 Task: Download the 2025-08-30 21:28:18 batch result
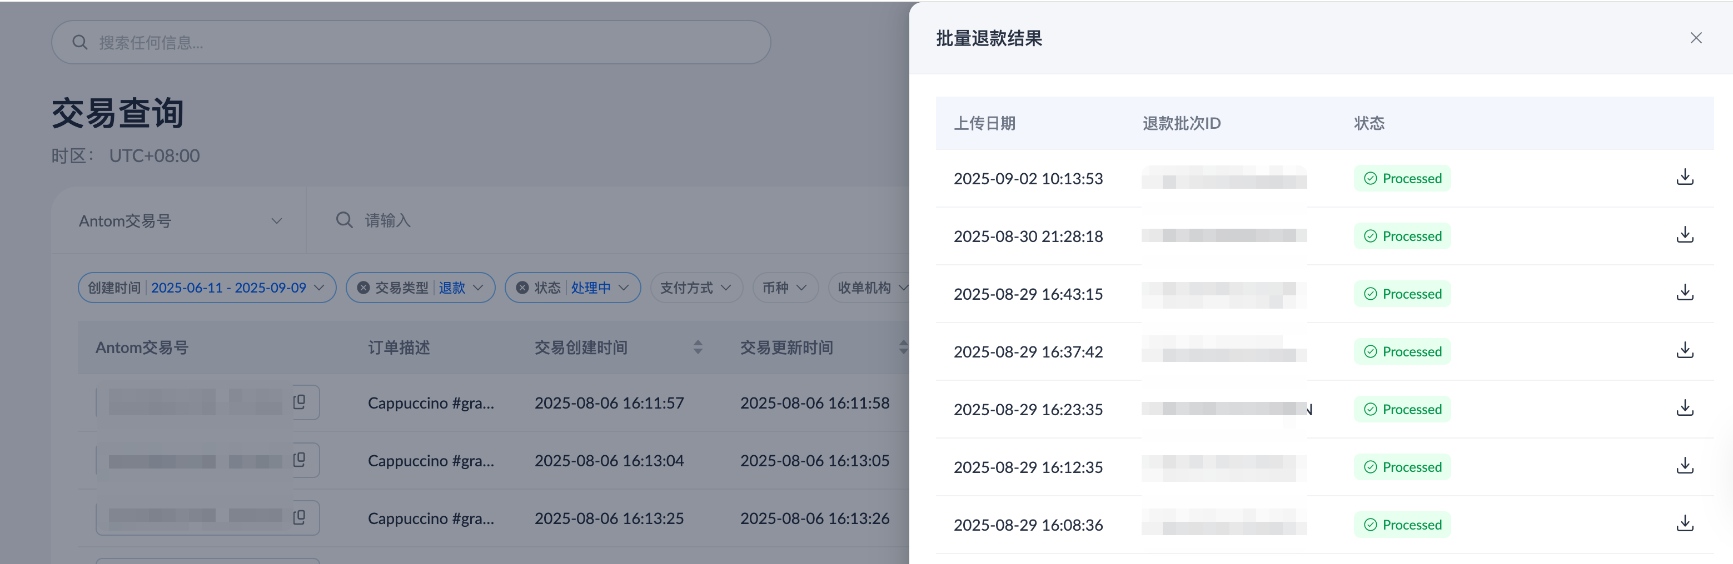(1684, 235)
